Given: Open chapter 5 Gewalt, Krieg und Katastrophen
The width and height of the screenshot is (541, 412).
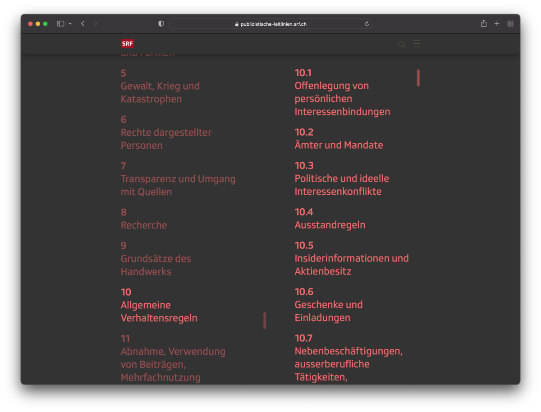Looking at the screenshot, I should tap(160, 92).
